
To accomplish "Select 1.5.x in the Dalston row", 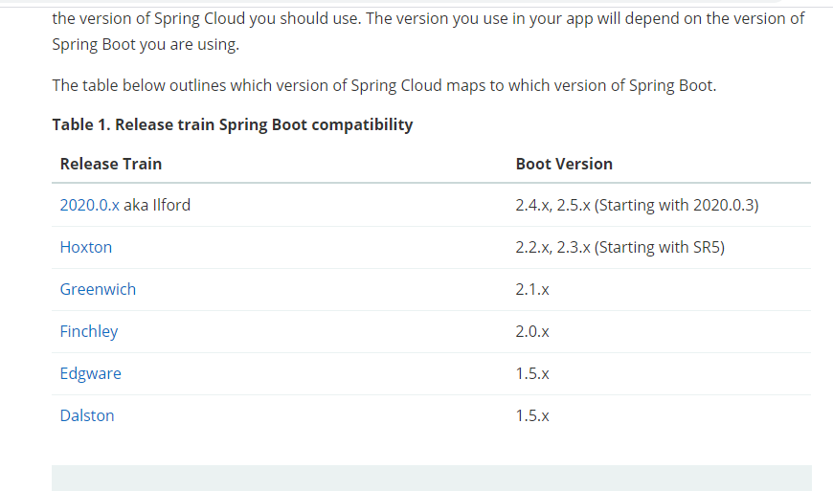I will [x=532, y=415].
